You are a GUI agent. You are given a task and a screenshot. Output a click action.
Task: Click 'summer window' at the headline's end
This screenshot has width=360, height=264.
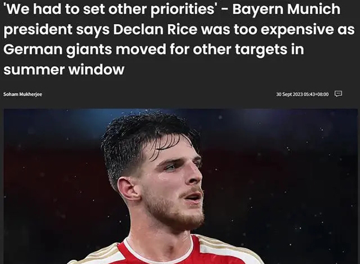(x=64, y=70)
